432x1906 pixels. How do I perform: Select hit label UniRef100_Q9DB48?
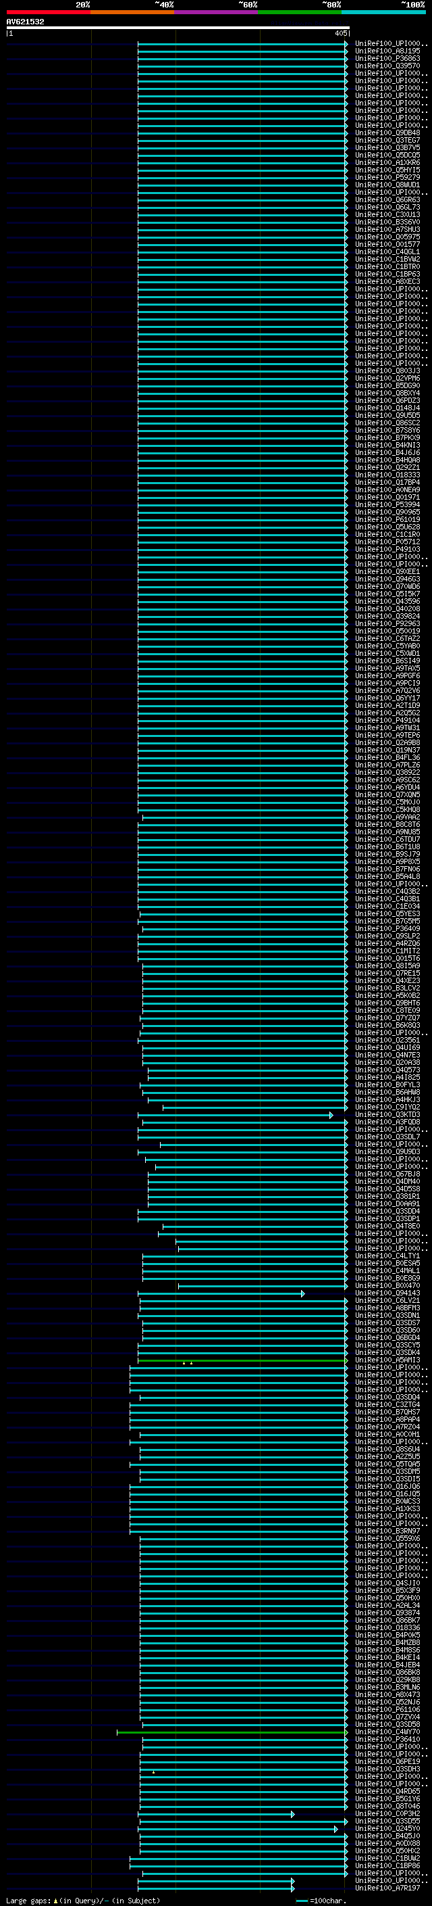click(387, 133)
